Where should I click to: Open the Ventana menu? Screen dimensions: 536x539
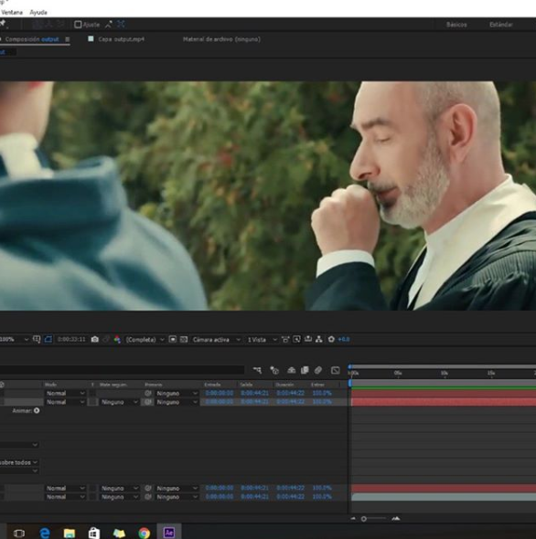(x=12, y=13)
